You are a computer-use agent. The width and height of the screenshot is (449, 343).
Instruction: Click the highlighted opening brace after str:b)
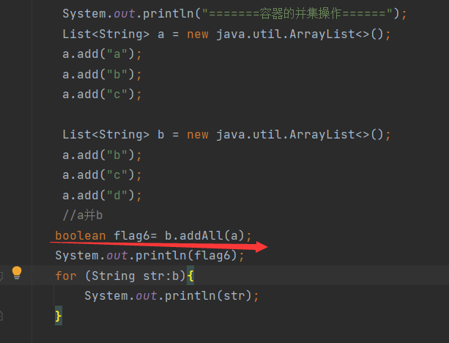pyautogui.click(x=190, y=276)
